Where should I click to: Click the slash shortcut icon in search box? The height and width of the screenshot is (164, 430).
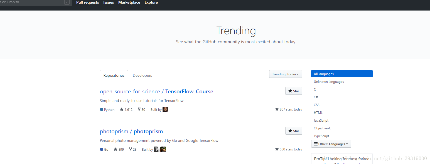click(x=67, y=2)
